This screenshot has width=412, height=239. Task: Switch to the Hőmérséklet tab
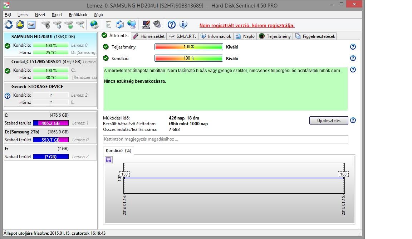[x=149, y=36]
